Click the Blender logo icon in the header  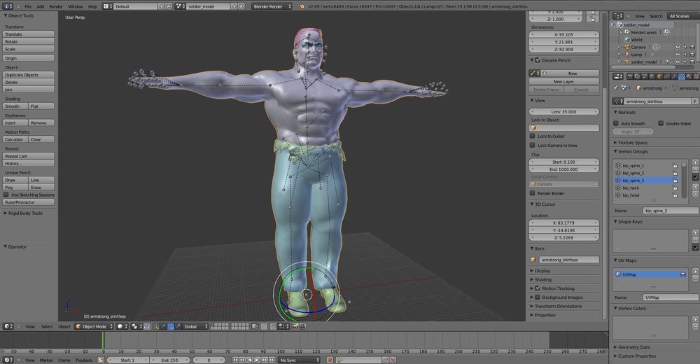pos(302,6)
